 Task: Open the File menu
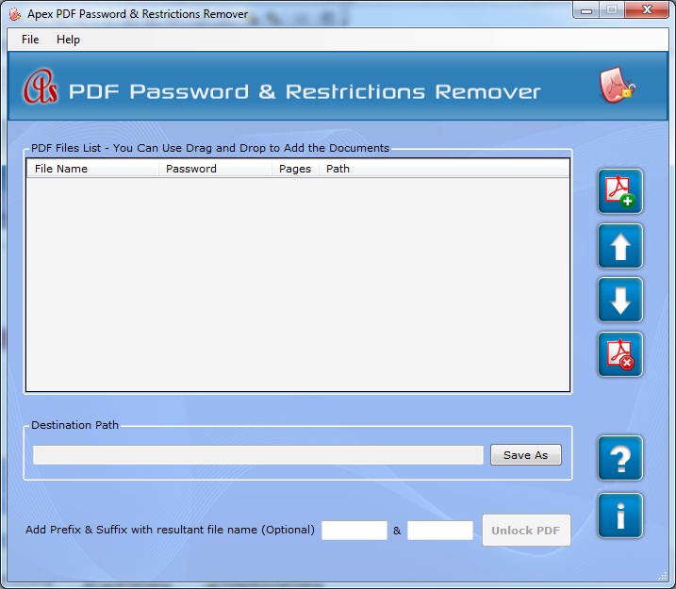30,40
